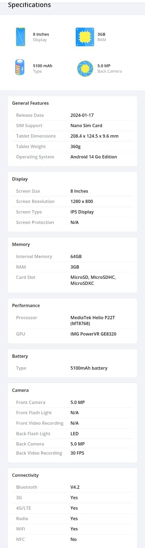Image resolution: width=145 pixels, height=548 pixels.
Task: Select the Release Date row value 2024-01-17
Action: point(82,115)
